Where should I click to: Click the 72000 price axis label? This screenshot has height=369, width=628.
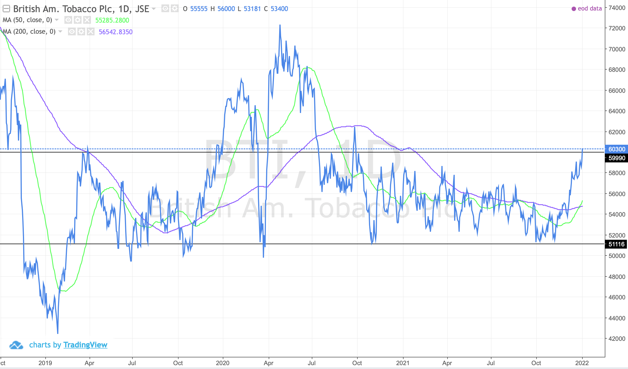pyautogui.click(x=617, y=28)
